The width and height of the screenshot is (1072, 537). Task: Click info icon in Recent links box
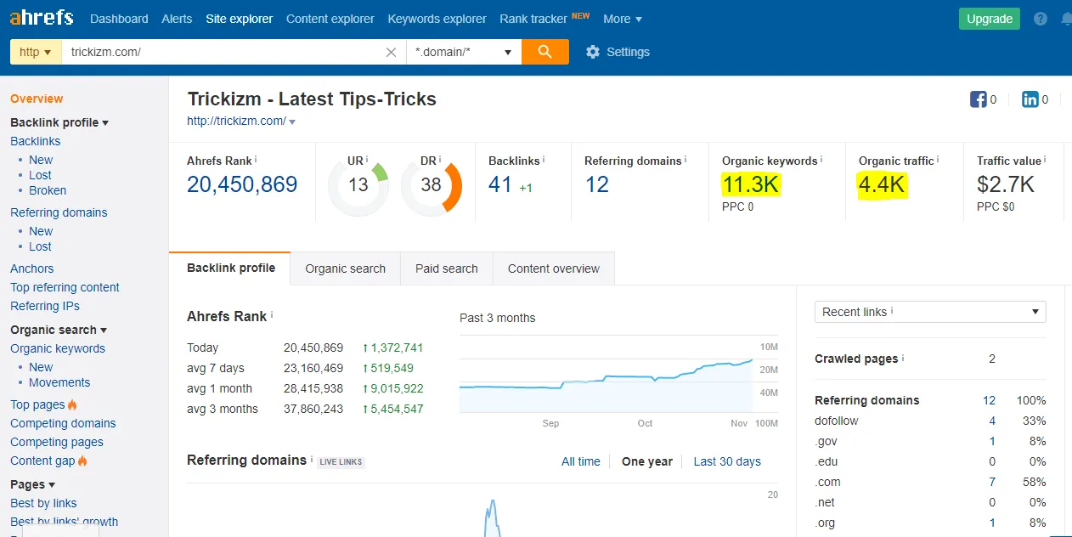[x=892, y=311]
